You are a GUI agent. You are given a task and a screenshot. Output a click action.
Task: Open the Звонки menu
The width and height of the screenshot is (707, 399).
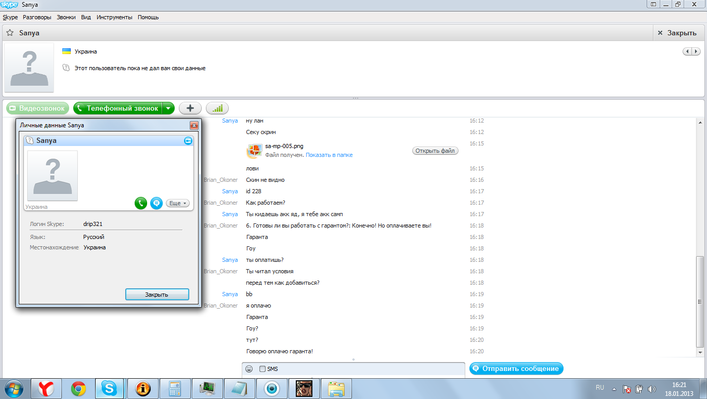tap(66, 17)
